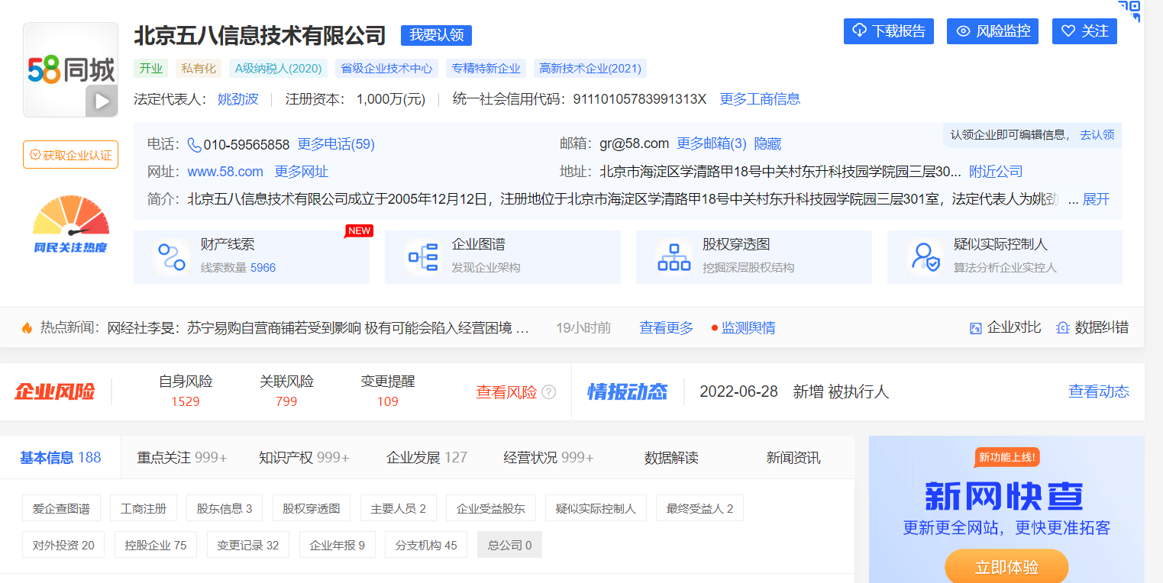
Task: Switch to the 知识产权 999+ tab
Action: [304, 458]
